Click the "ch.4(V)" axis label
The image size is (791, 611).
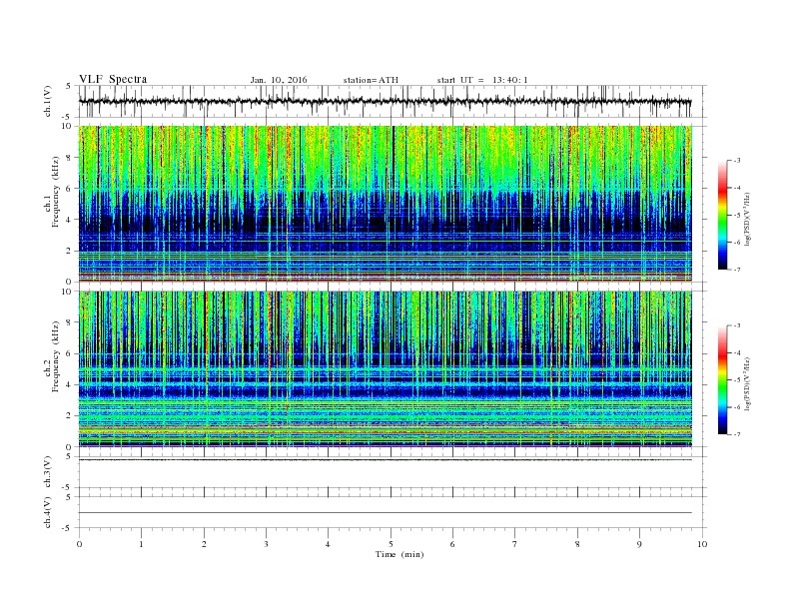(x=48, y=512)
